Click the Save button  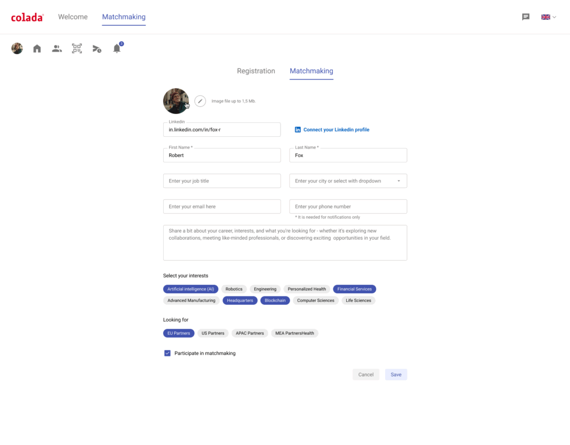[x=396, y=374]
